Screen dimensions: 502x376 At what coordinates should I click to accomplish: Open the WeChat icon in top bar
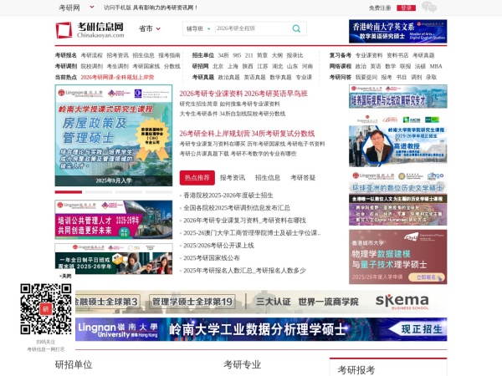point(429,7)
